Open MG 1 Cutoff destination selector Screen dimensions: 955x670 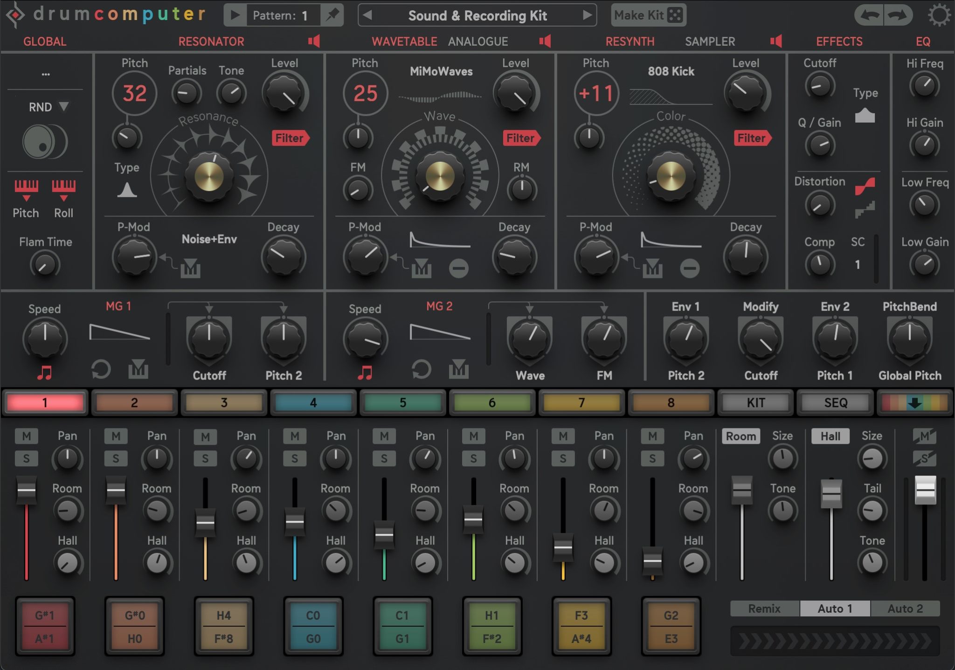(x=209, y=375)
